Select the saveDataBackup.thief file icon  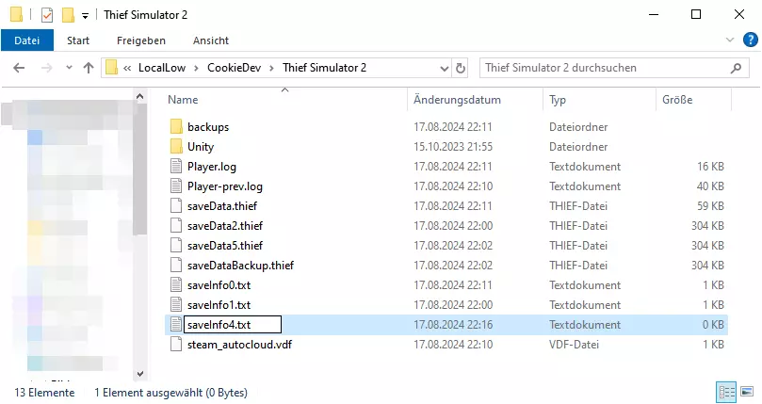pos(176,266)
